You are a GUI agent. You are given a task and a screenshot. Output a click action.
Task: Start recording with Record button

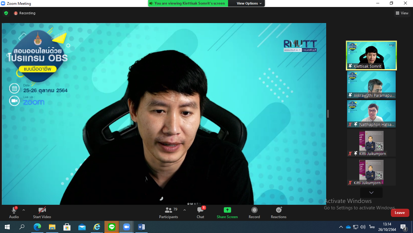[x=254, y=212]
